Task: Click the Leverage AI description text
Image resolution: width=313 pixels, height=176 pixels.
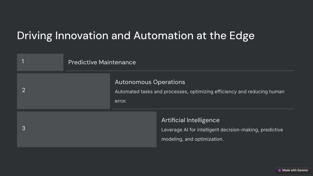Action: (222, 134)
